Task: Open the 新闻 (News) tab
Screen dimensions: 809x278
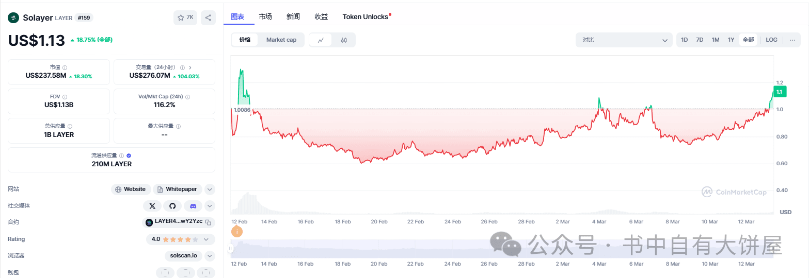Action: click(x=293, y=16)
